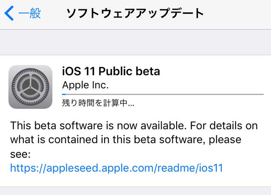Select the iOS 11 Public beta heading
Viewport: 271px width, 195px height.
tap(111, 71)
